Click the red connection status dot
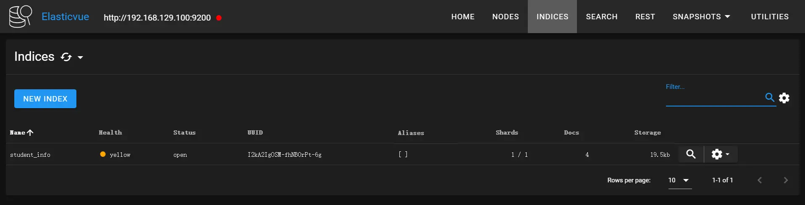This screenshot has width=805, height=205. pos(219,18)
